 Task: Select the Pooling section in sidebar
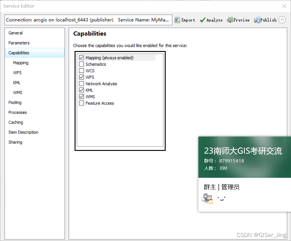15,102
